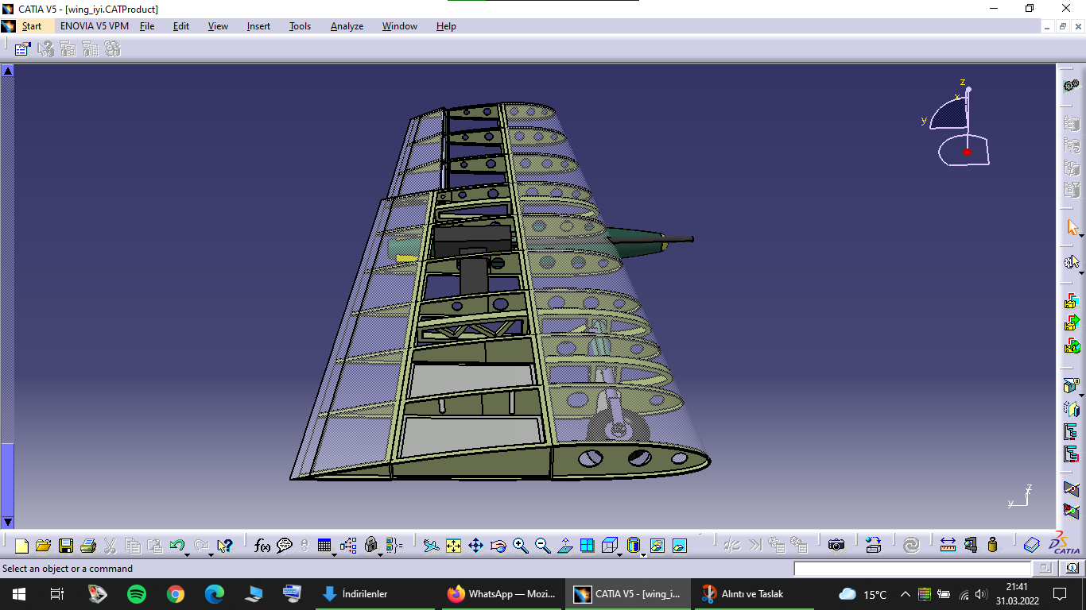Screen dimensions: 1086x610
Task: Click the Fit All In view icon
Action: 454,546
